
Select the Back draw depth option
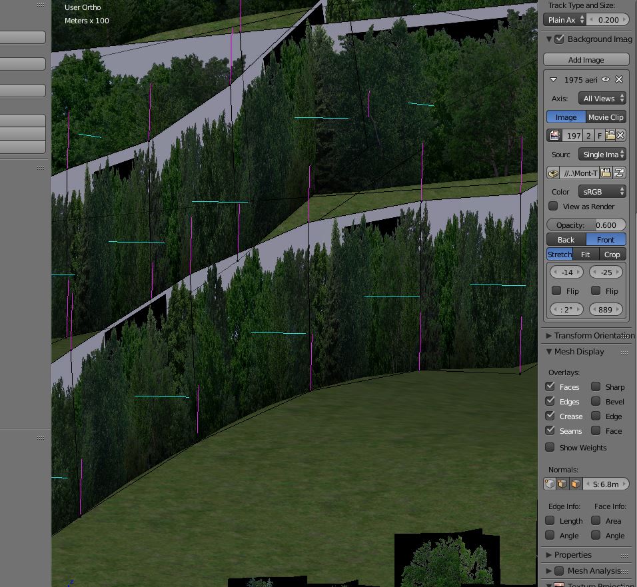(x=566, y=239)
